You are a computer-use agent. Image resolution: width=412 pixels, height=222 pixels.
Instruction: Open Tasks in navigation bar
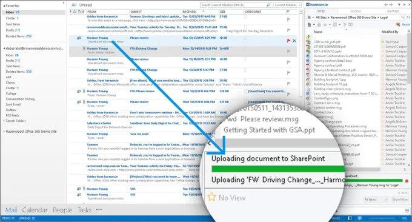pyautogui.click(x=84, y=210)
